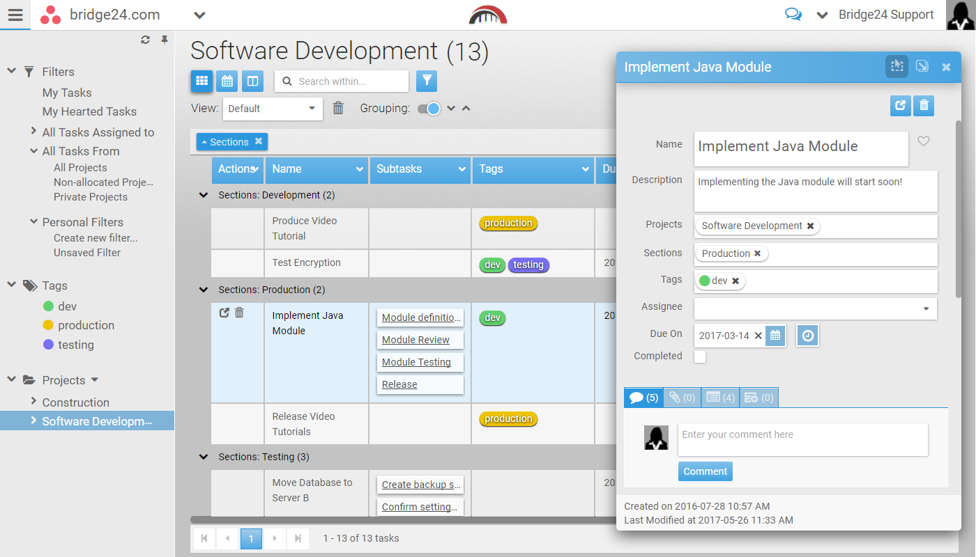
Task: Click the Bridge24 Support avatar
Action: coord(961,15)
